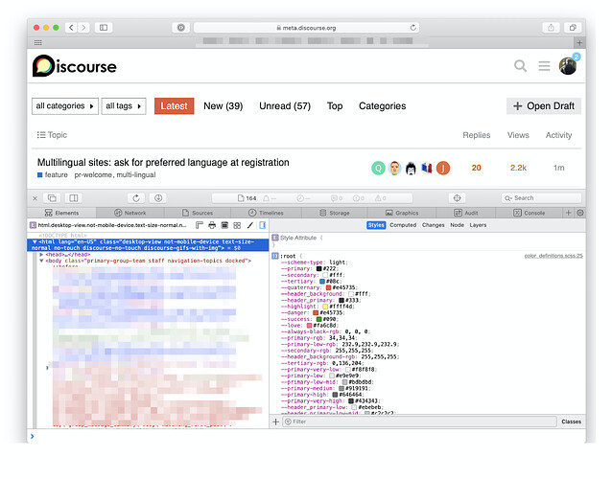Switch to the Timelines tab
The width and height of the screenshot is (612, 479).
(x=266, y=213)
